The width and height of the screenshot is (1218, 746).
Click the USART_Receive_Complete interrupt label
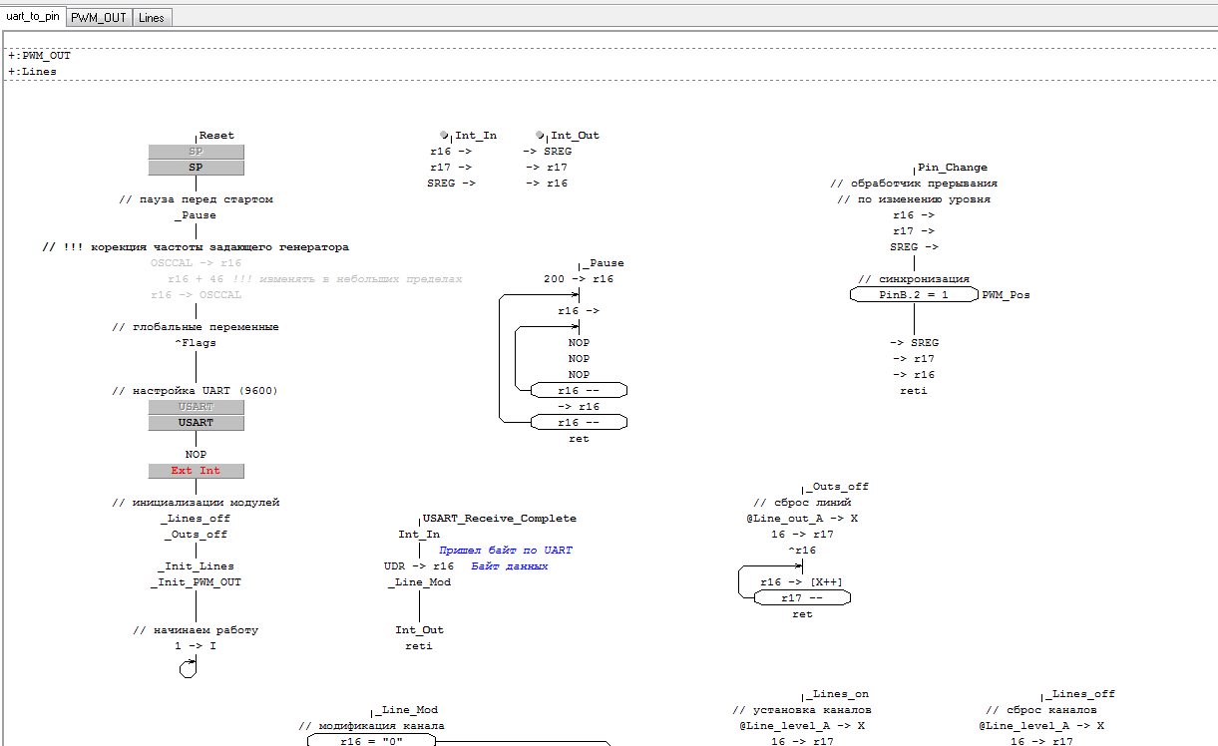[499, 519]
